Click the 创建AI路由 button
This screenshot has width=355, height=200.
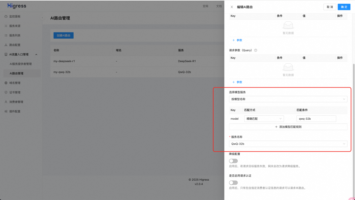(x=63, y=35)
